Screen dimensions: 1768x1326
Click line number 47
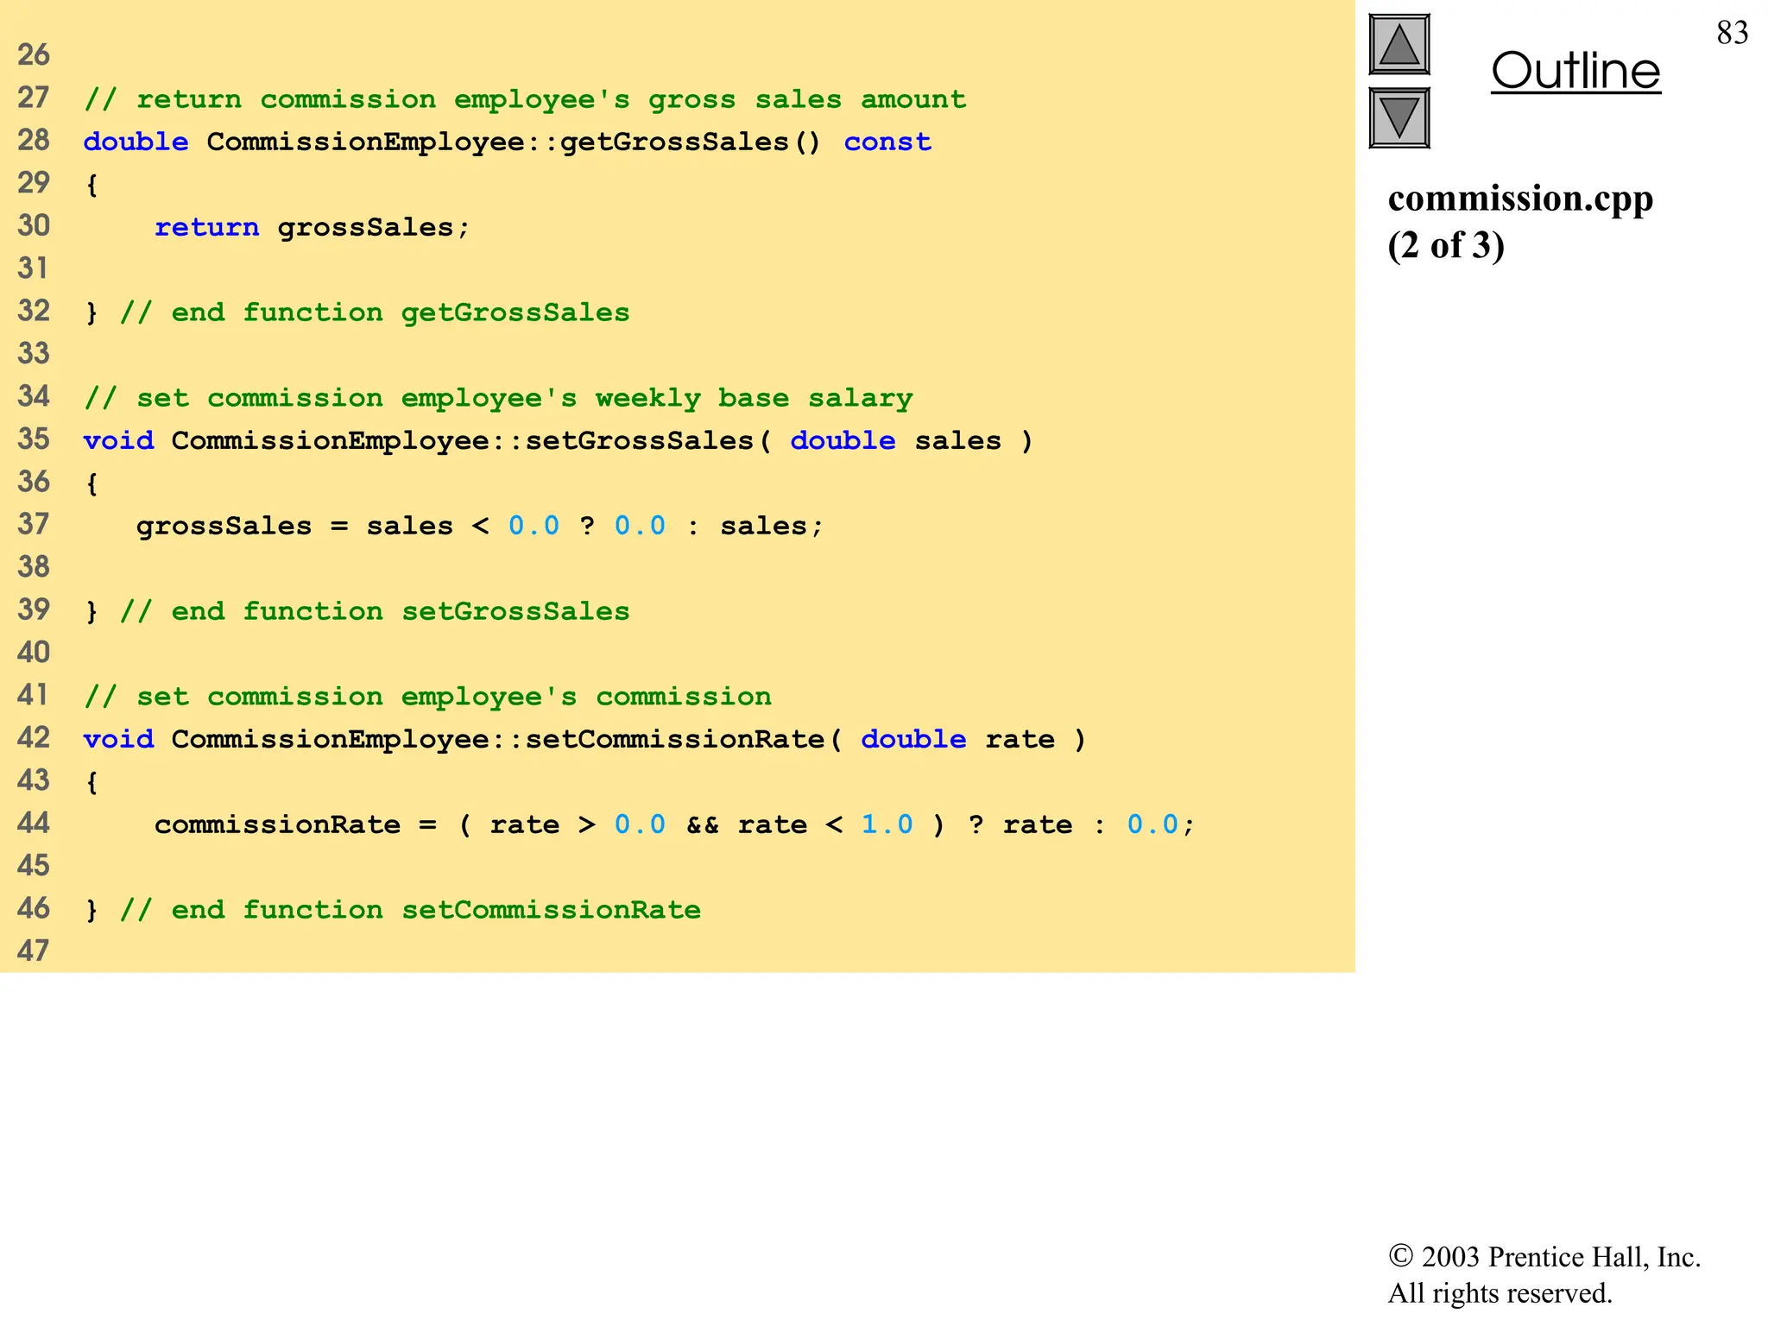click(34, 950)
